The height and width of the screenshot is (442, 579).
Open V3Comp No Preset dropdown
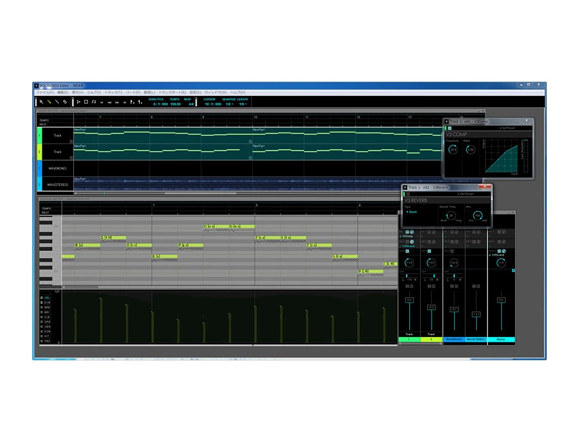pyautogui.click(x=508, y=128)
